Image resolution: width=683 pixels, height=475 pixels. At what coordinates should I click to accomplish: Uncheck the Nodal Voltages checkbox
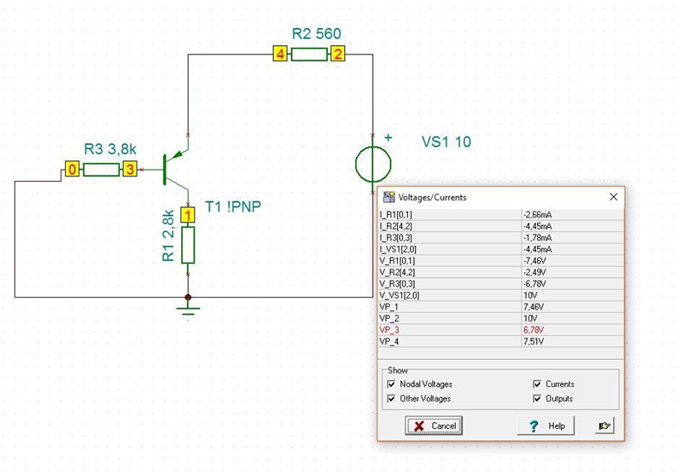click(391, 385)
